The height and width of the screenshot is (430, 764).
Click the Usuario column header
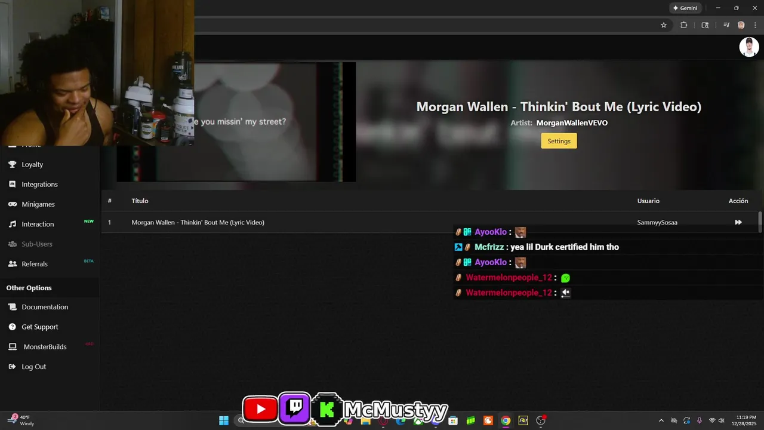[648, 201]
